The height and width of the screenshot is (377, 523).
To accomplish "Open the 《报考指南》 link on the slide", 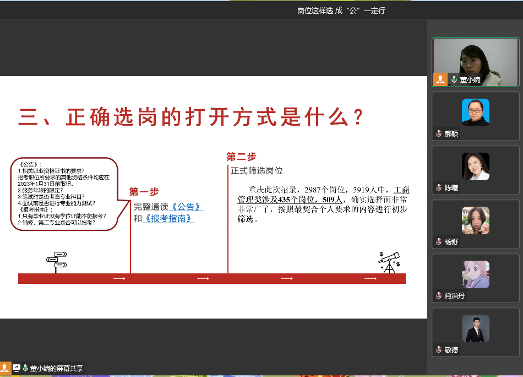I will tap(168, 218).
